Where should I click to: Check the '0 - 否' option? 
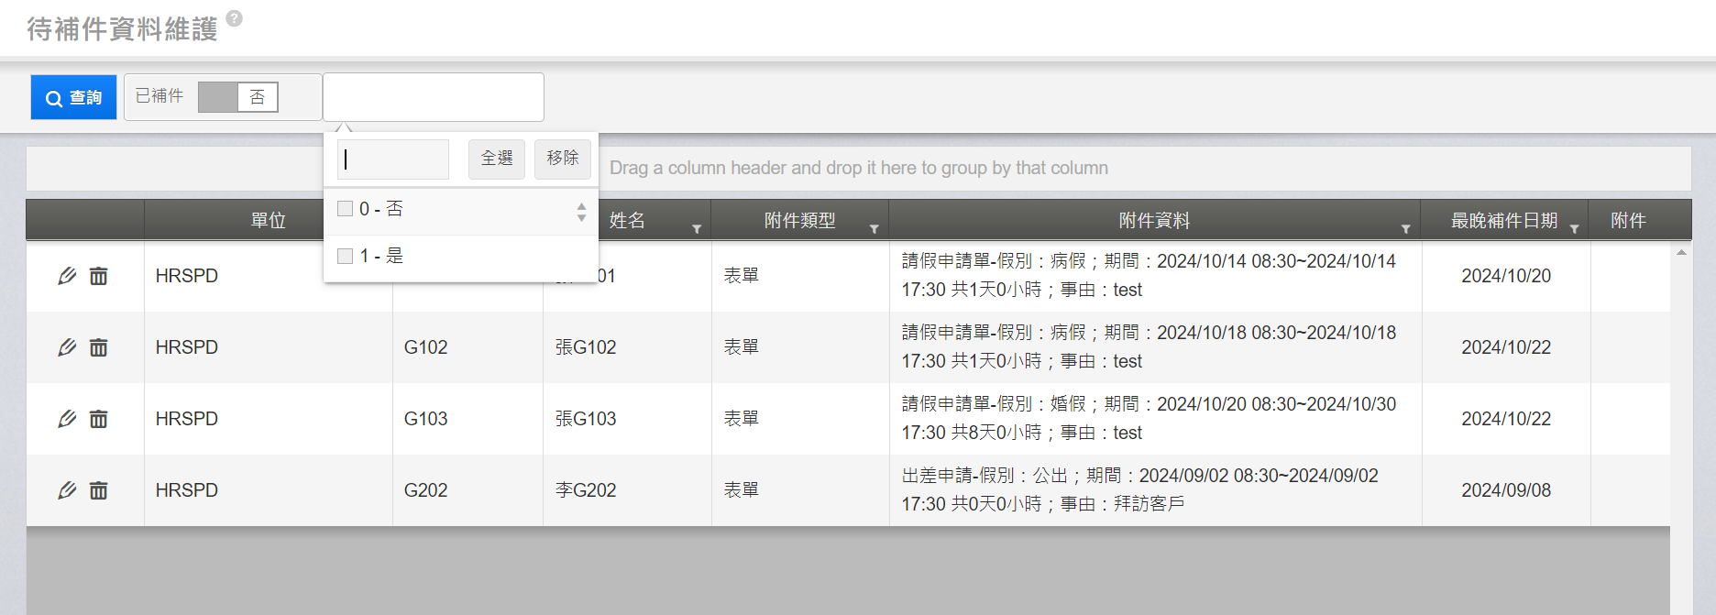click(346, 209)
